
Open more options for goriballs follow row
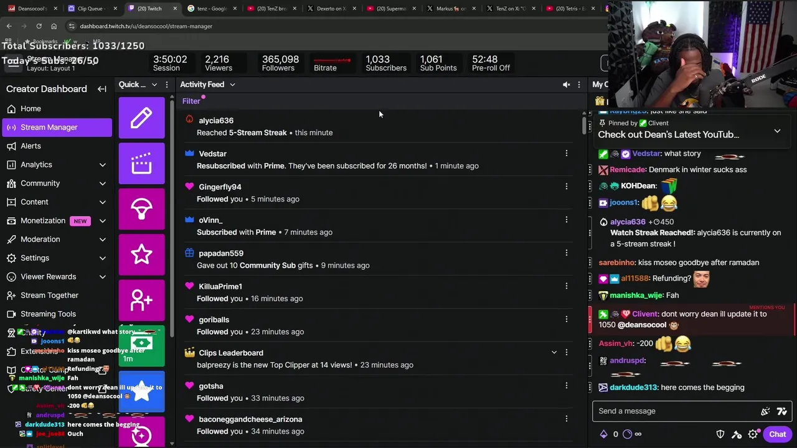[566, 319]
